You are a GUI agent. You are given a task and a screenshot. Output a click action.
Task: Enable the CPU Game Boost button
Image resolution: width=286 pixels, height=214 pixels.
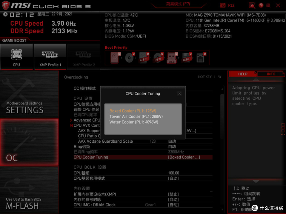16,57
